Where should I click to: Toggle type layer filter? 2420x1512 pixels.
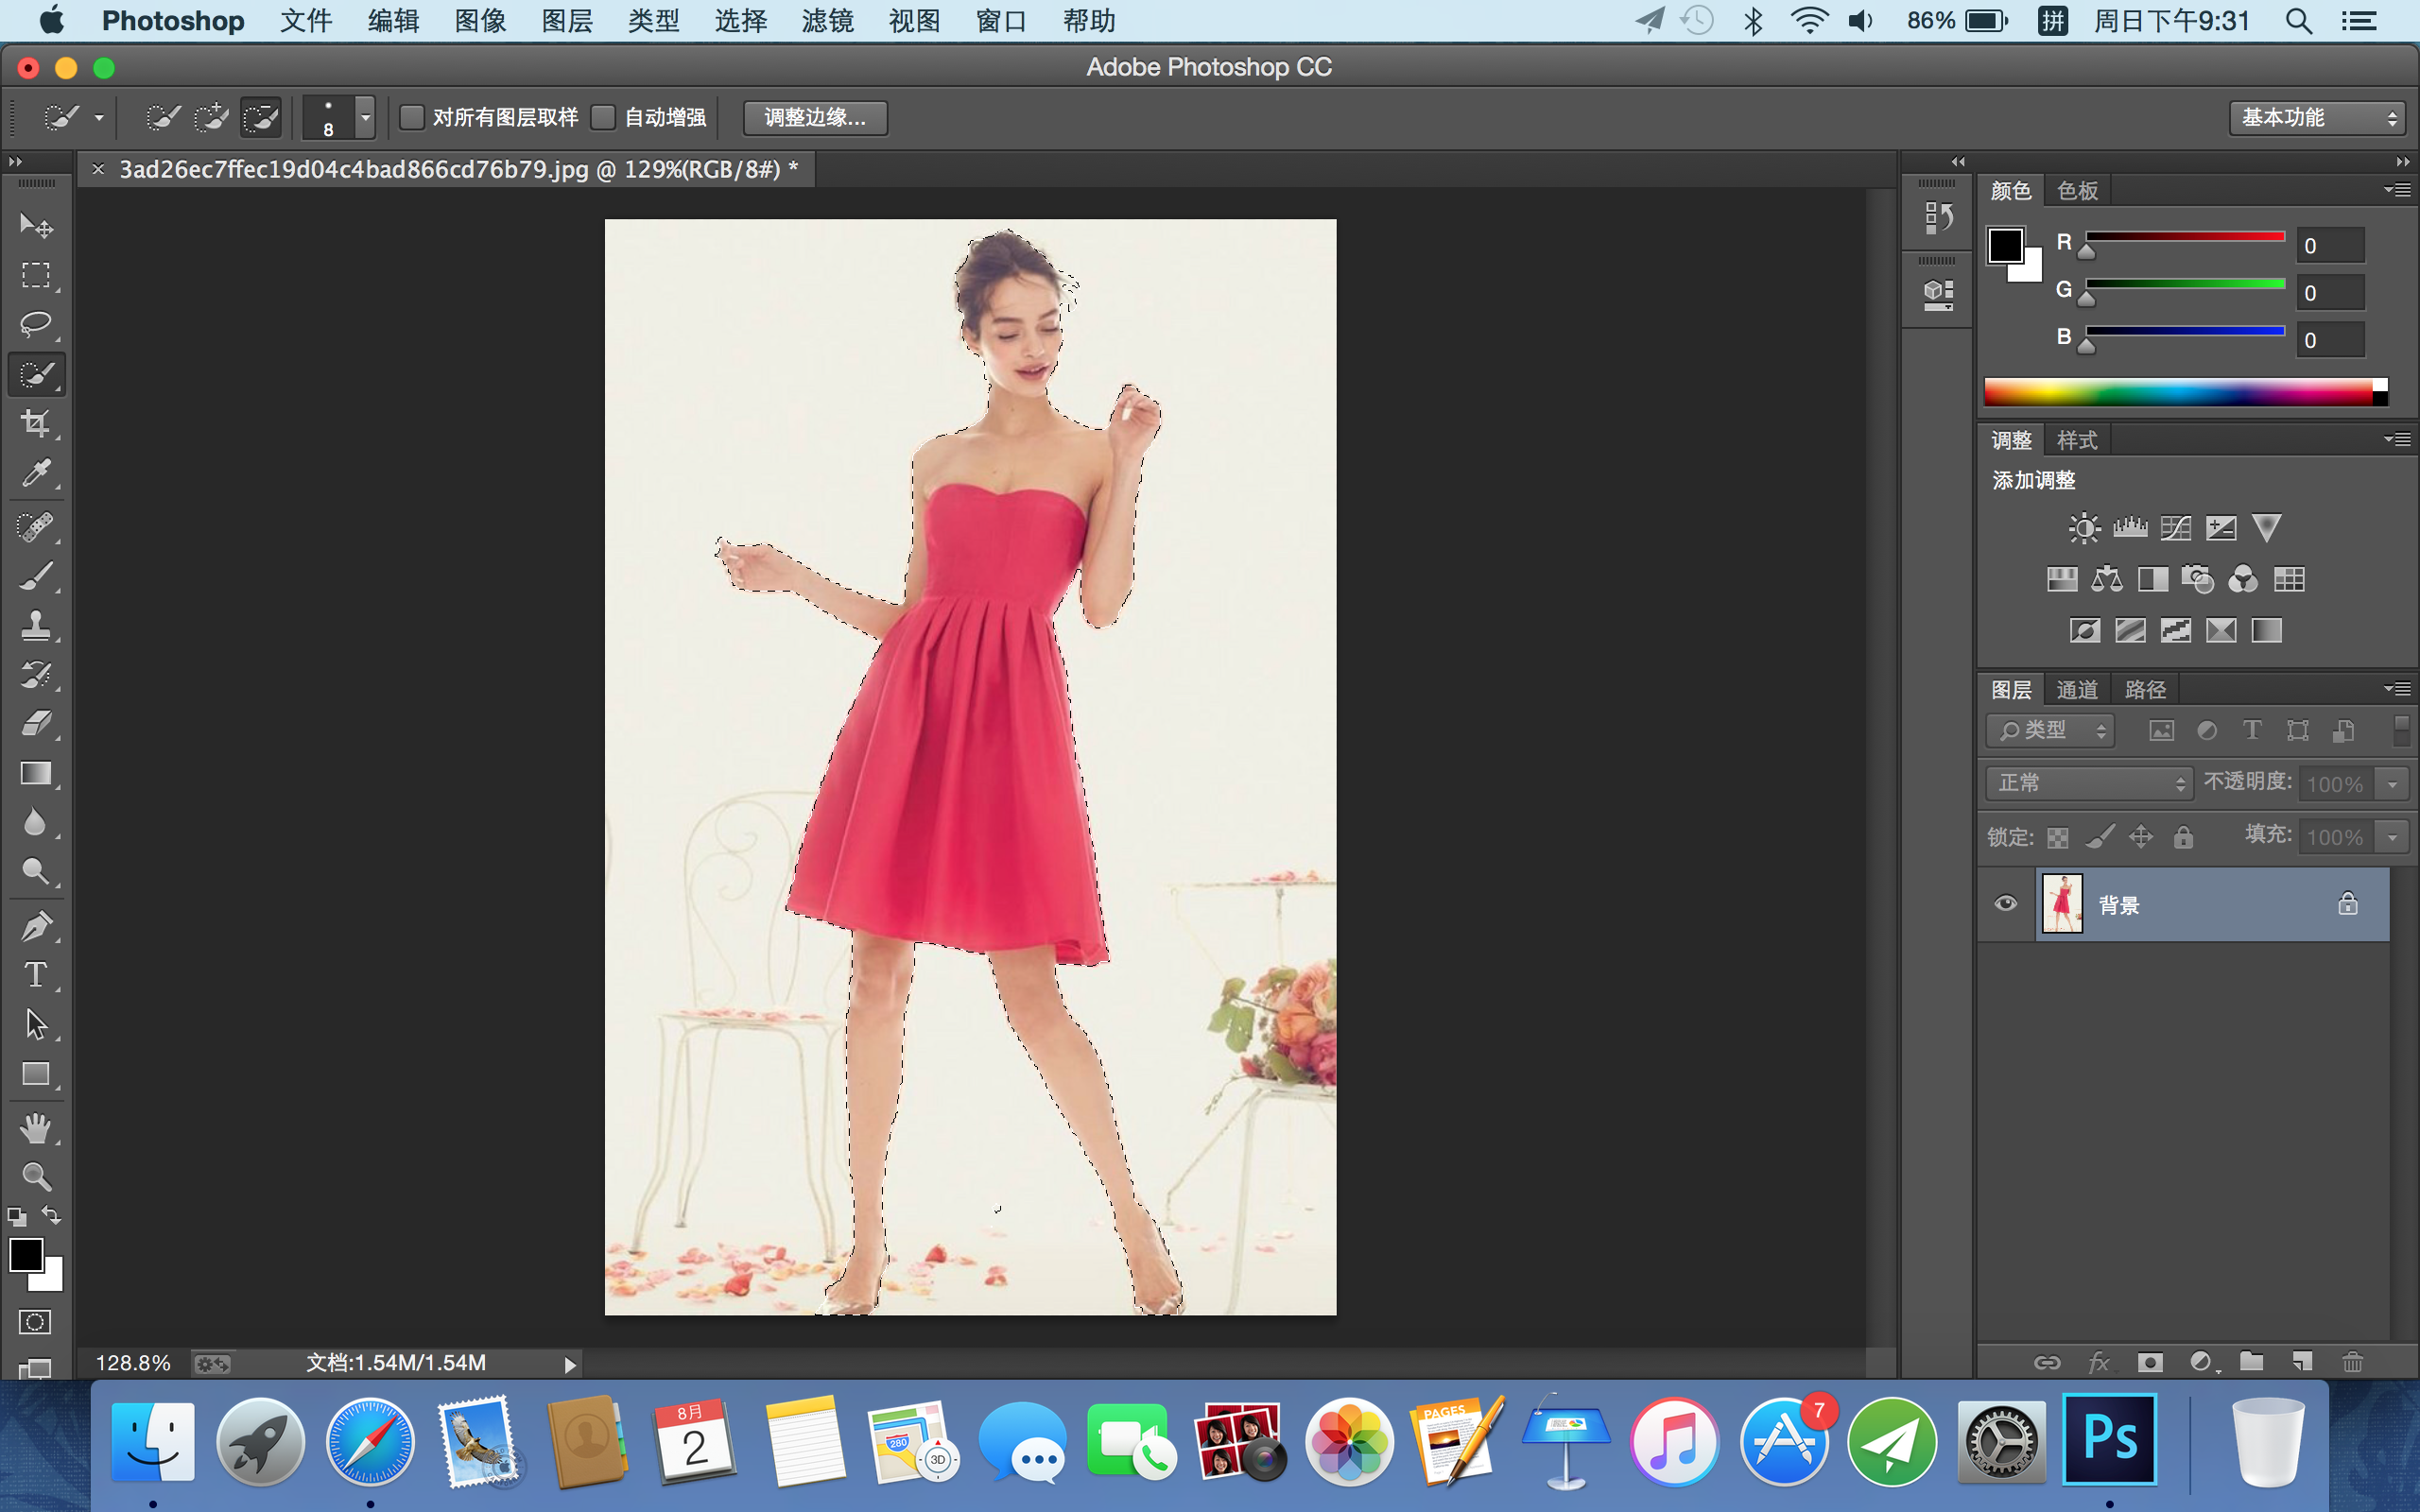tap(2251, 731)
